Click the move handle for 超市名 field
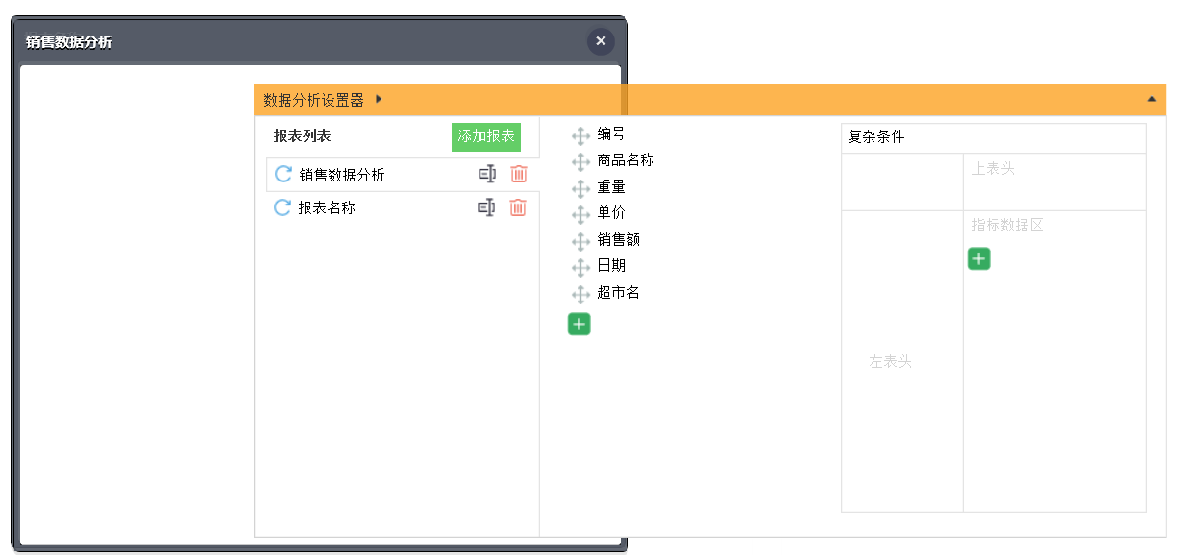Screen dimensions: 1181x555 [580, 295]
